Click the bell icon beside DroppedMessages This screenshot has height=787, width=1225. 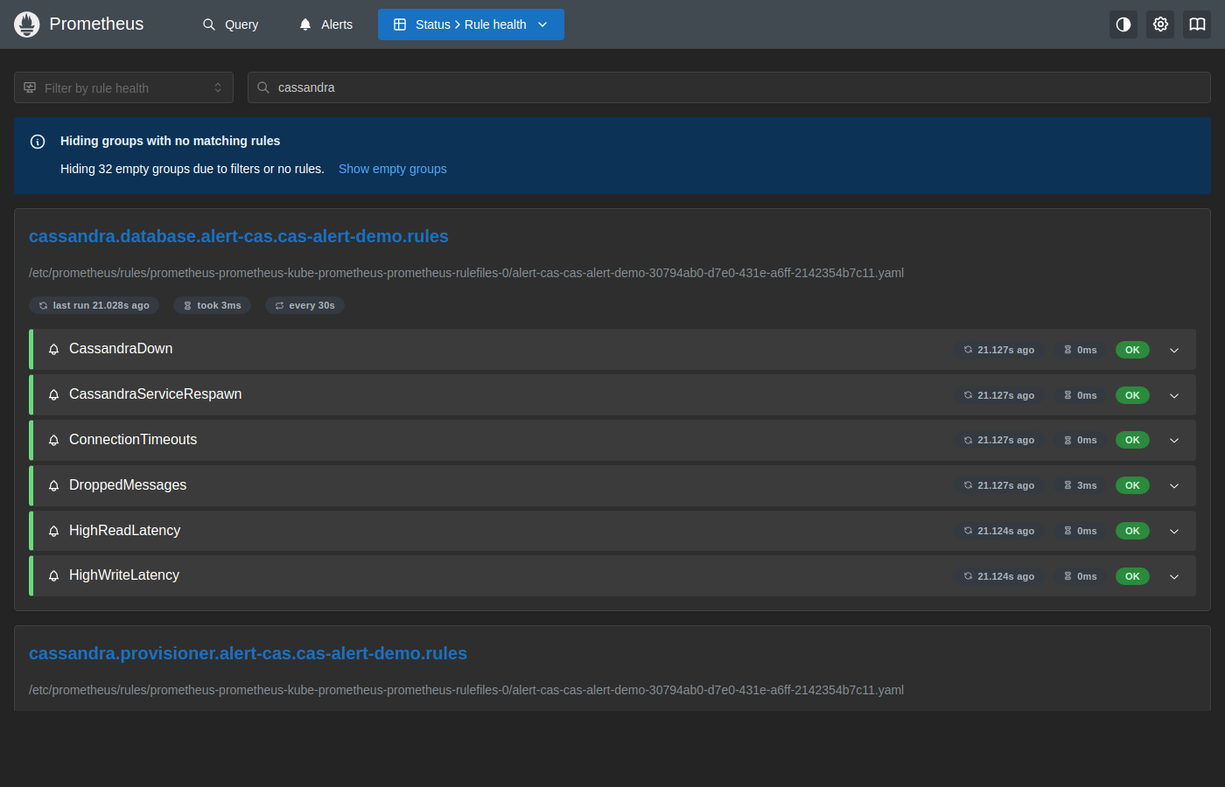[53, 485]
